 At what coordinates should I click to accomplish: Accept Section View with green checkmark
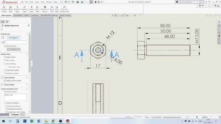tap(2, 29)
